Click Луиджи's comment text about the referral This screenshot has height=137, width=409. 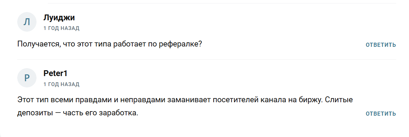110,44
